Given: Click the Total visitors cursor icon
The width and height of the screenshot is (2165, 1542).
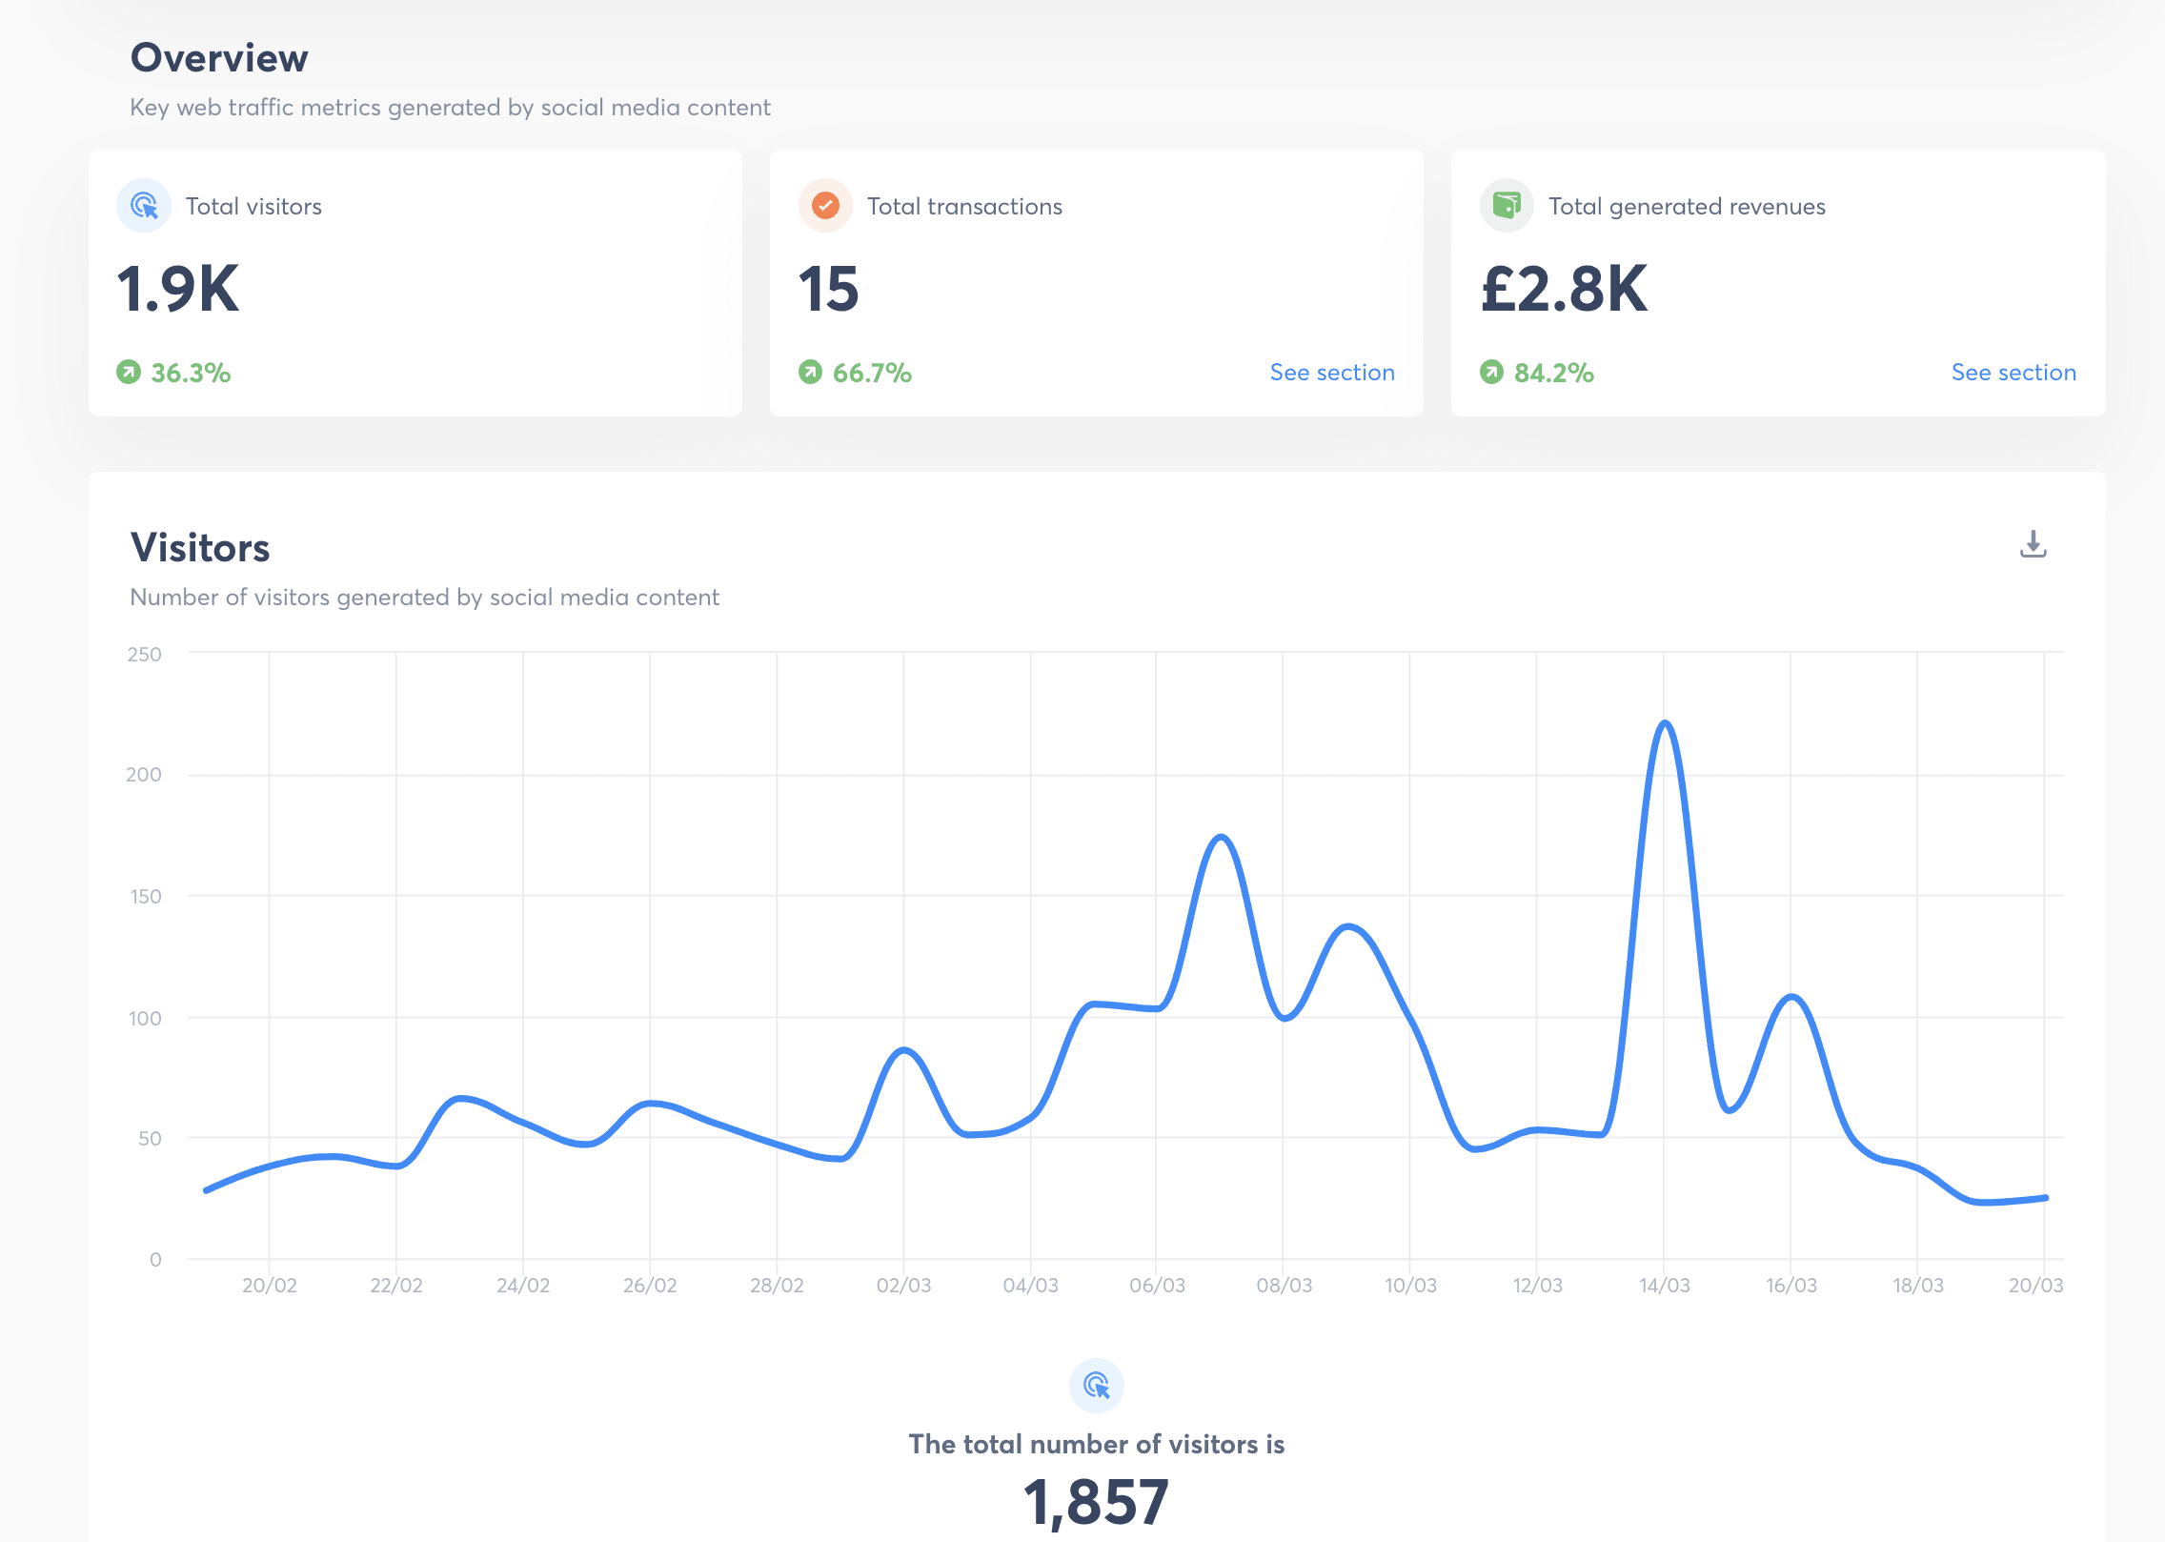Looking at the screenshot, I should 144,205.
